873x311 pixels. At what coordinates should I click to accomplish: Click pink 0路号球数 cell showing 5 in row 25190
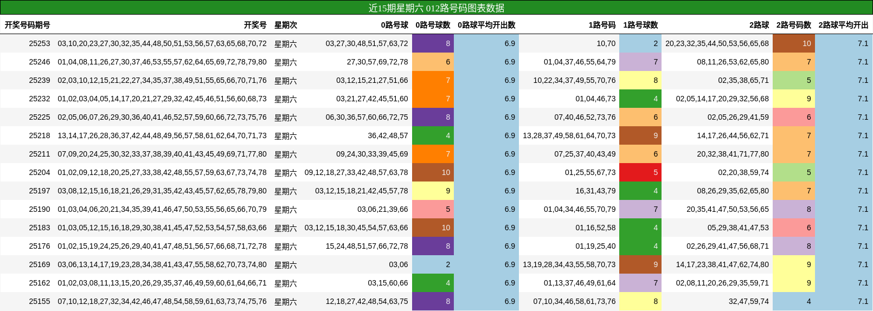(x=433, y=209)
